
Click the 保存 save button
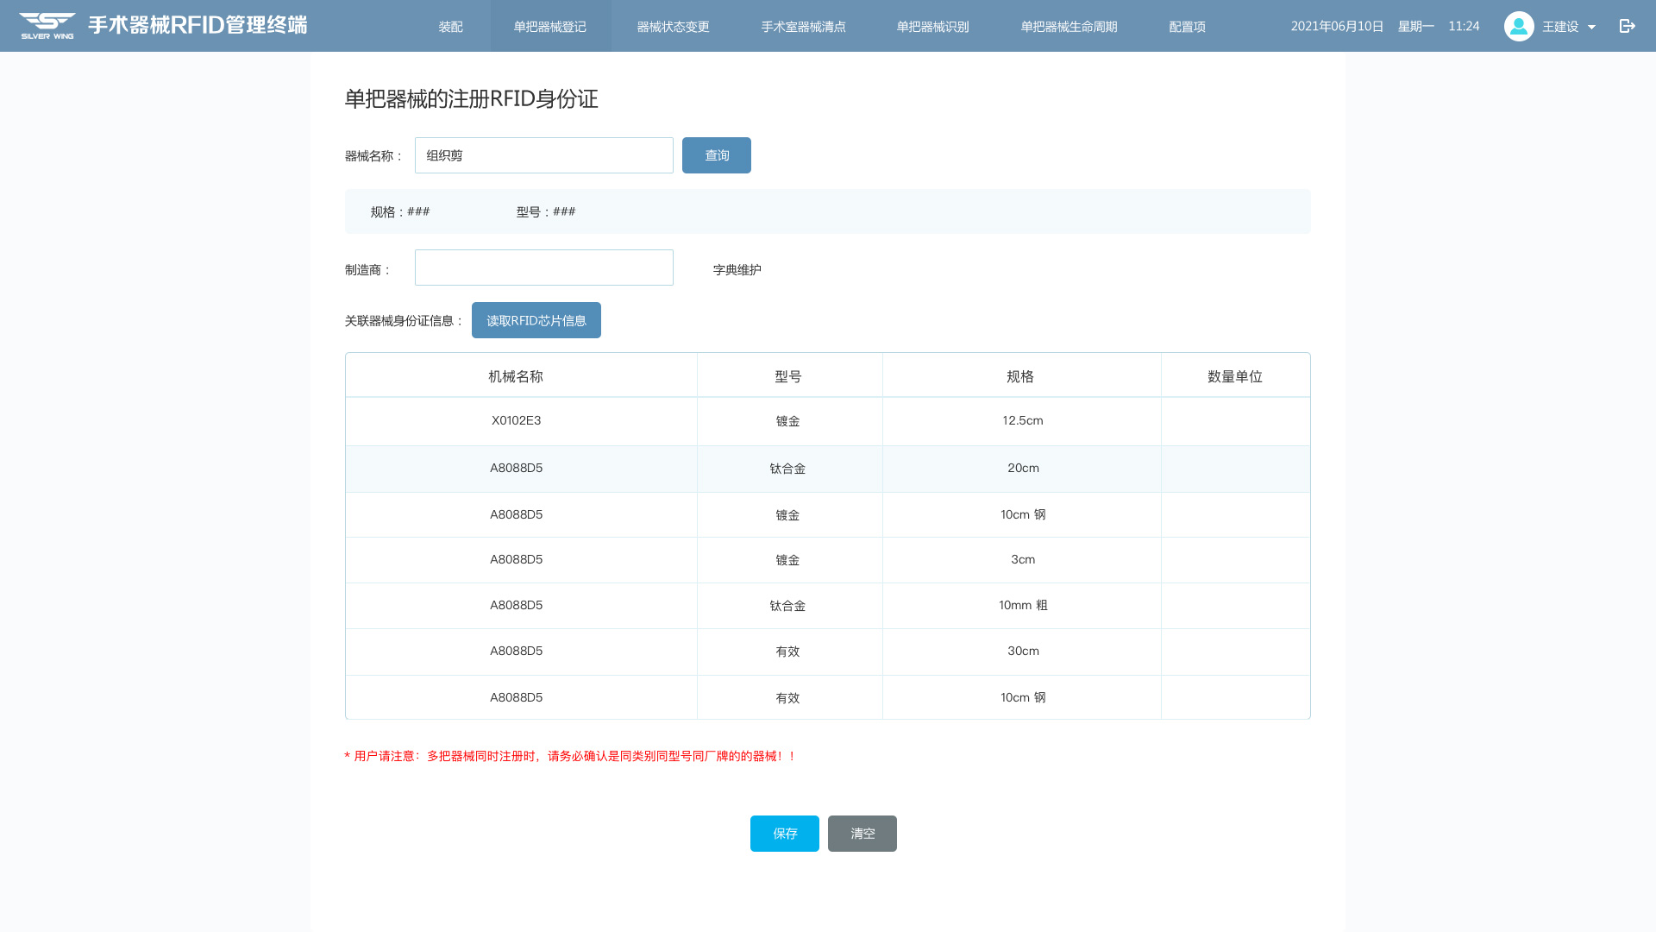[x=784, y=834]
